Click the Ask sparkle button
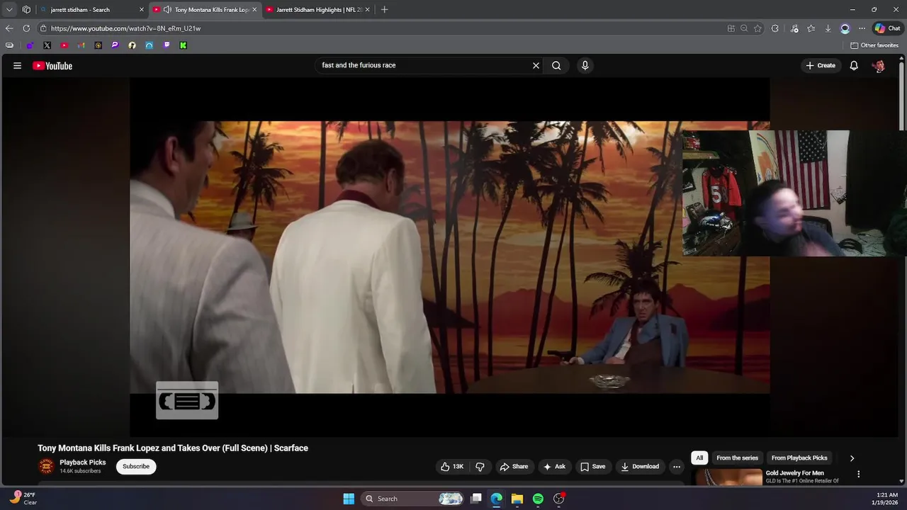Screen dimensions: 907x510 point(554,466)
